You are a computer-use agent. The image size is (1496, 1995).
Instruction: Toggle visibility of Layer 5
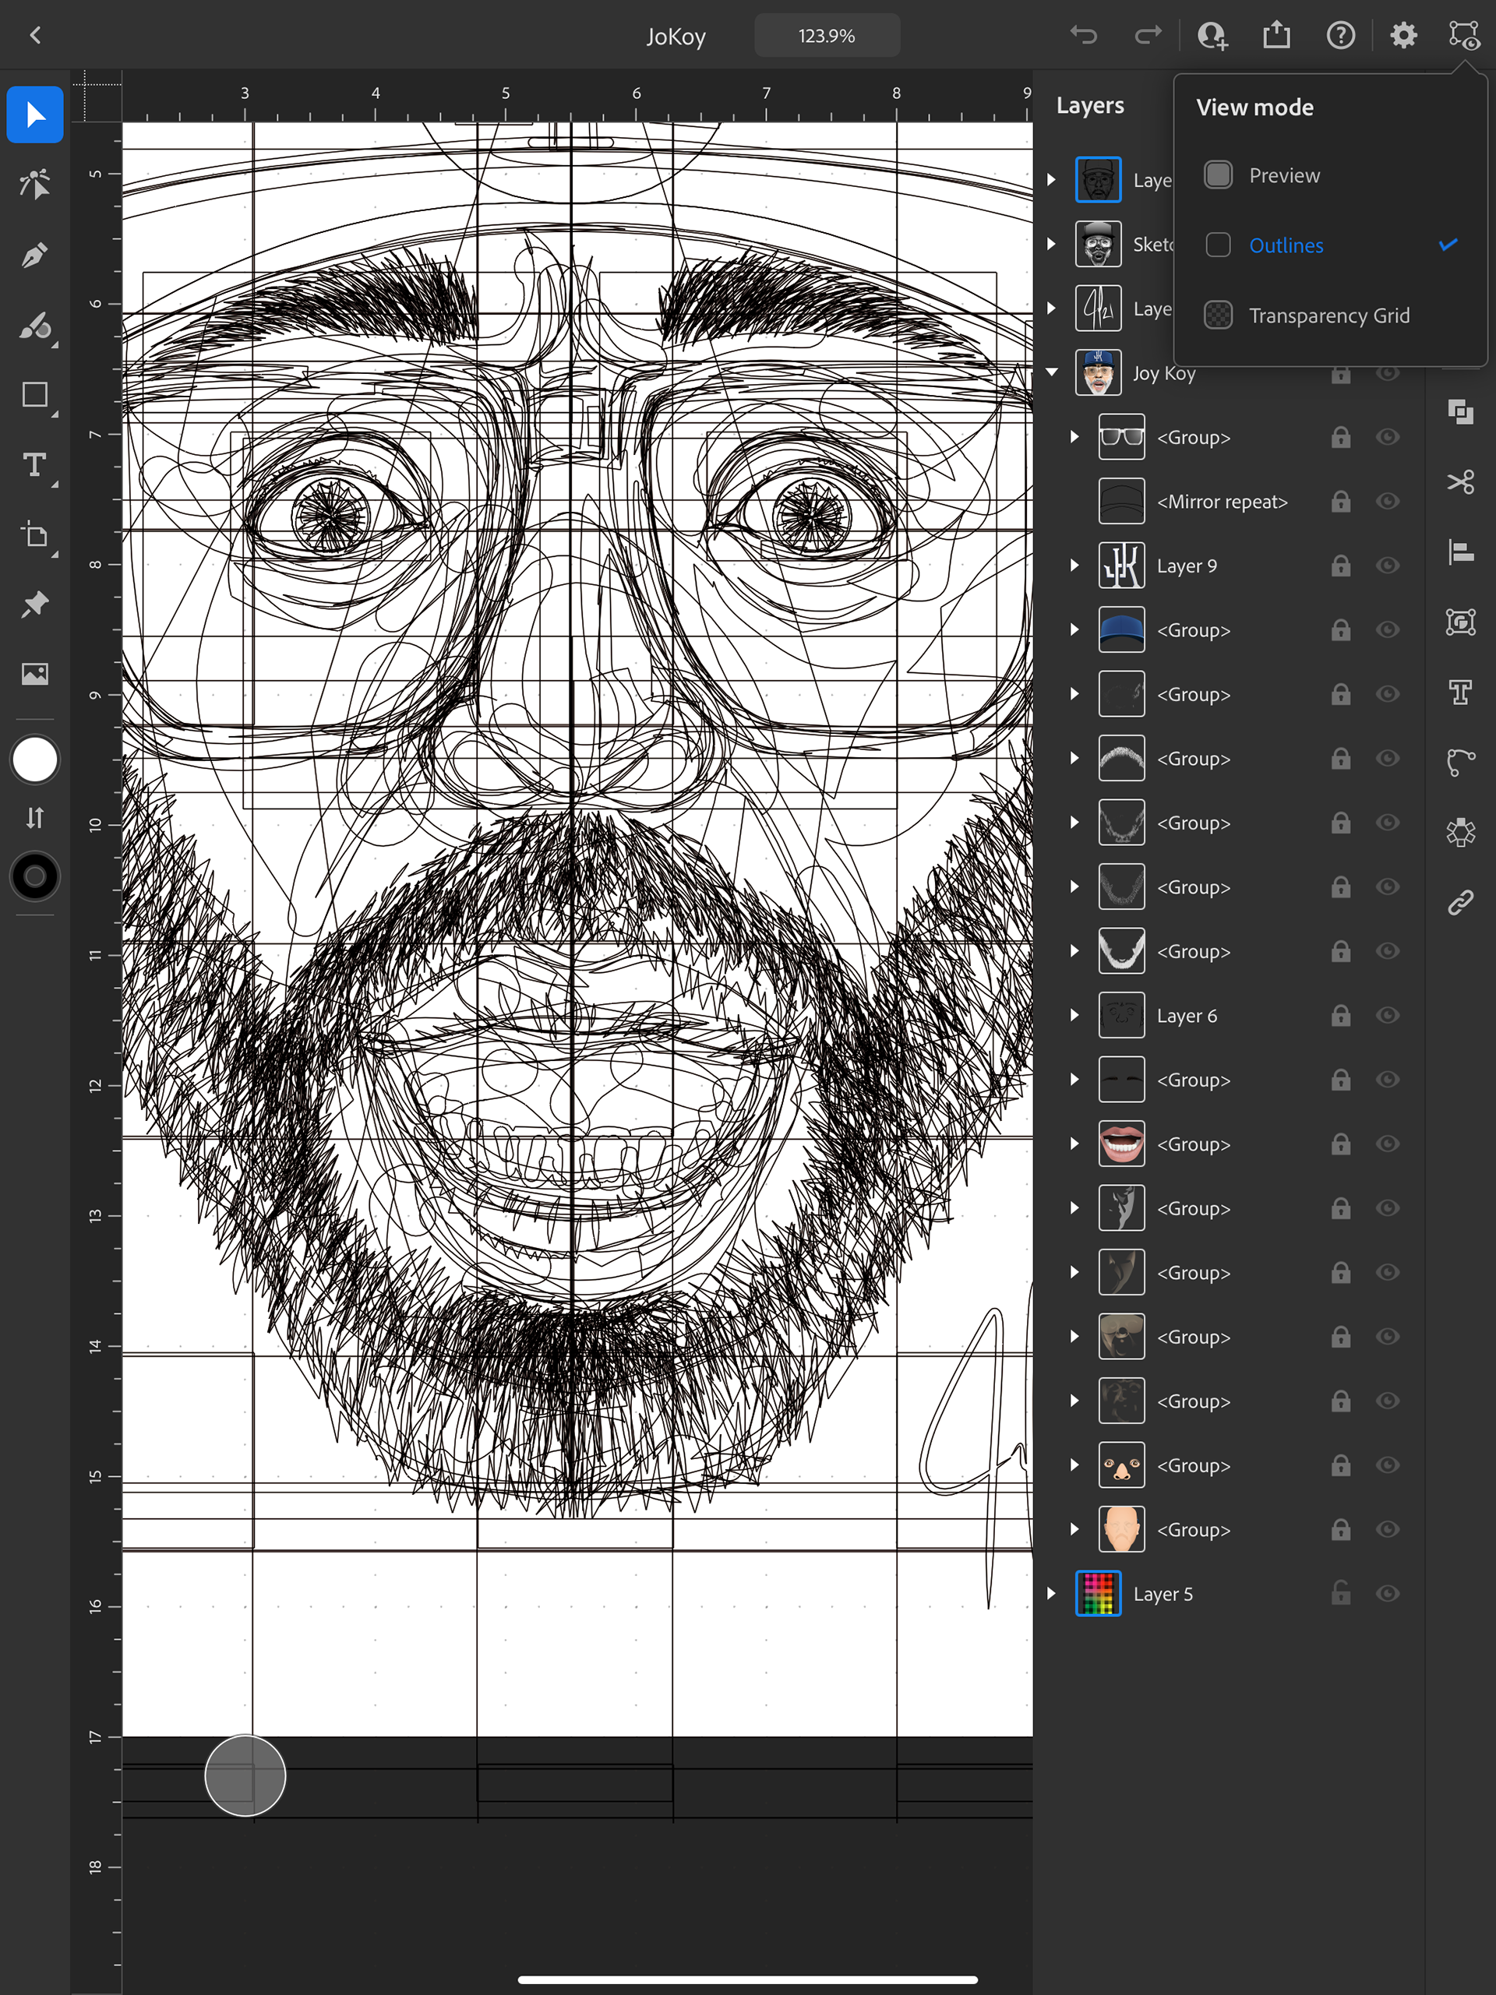tap(1388, 1594)
